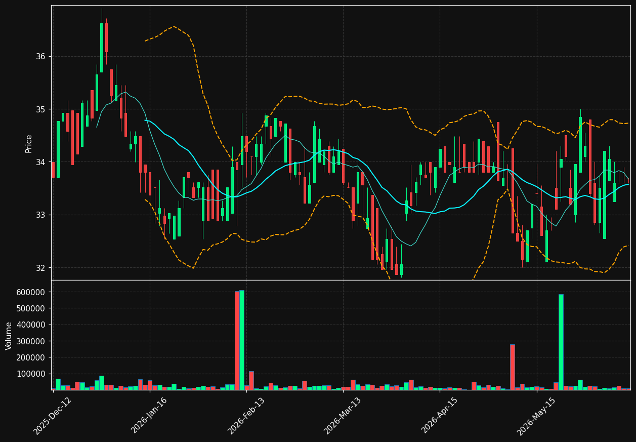Click the tallest green candlestick peaking near 36.9
Image resolution: width=636 pixels, height=442 pixels.
(102, 48)
